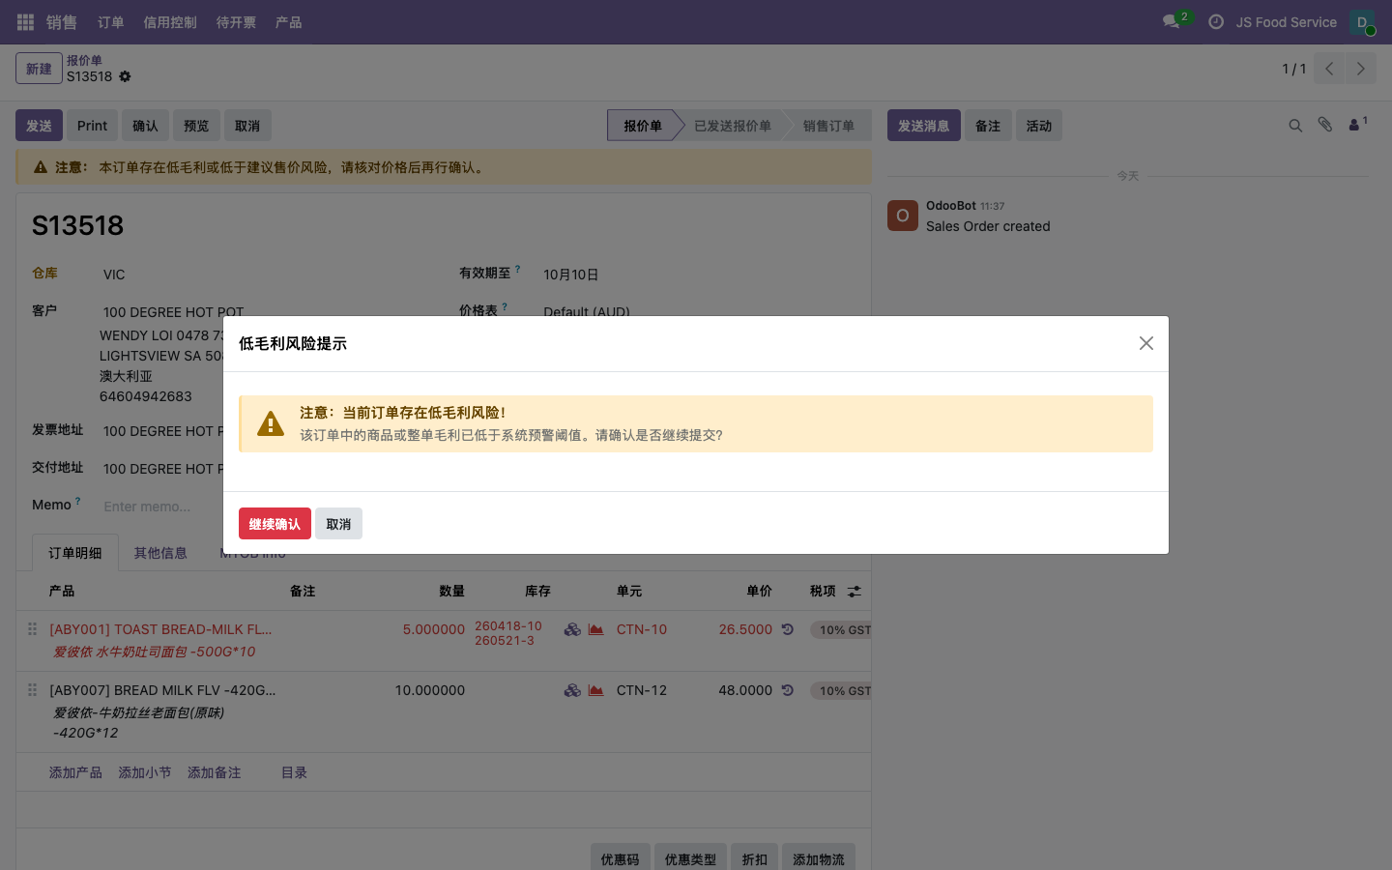Go to previous record arrow

1329,69
